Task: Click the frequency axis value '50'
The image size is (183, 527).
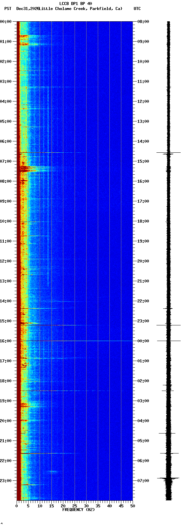Action: click(133, 506)
